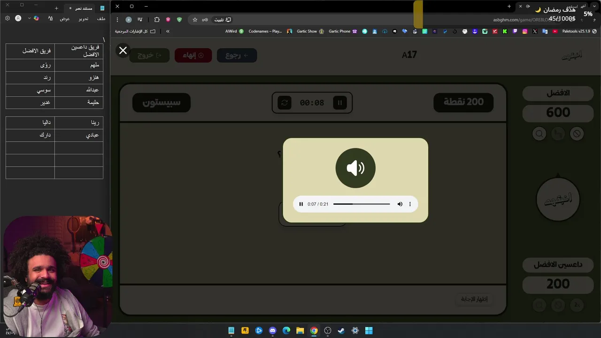Screen dimensions: 601x338
Task: Open AlWird bookmark
Action: pos(234,31)
